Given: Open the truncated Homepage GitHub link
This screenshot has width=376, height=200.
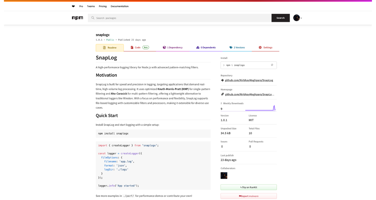Looking at the screenshot, I should [250, 94].
